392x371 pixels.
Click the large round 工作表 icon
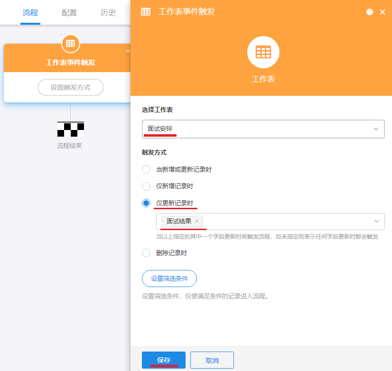pyautogui.click(x=263, y=52)
